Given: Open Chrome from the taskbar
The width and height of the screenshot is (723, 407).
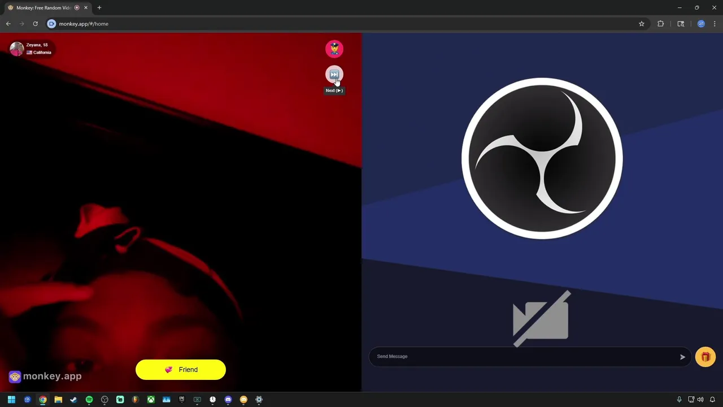Looking at the screenshot, I should (x=43, y=400).
